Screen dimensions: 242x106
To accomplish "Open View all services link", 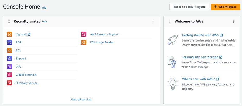I will (81, 99).
